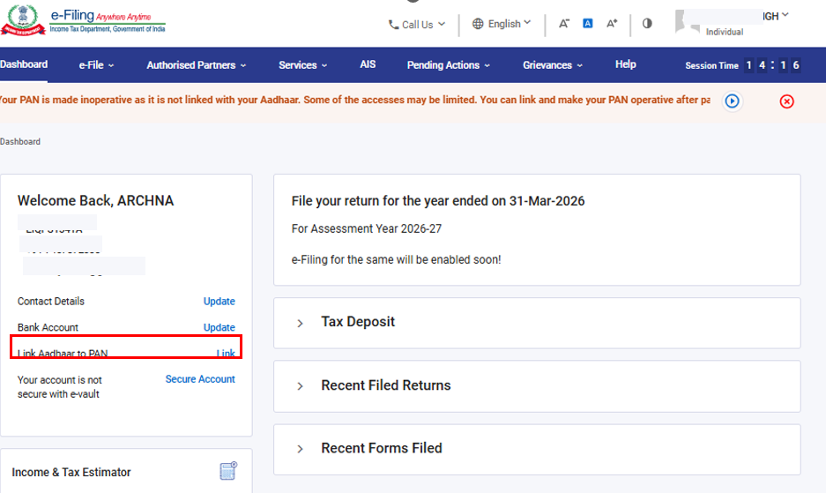Click the Tax Deposit heading

tap(358, 322)
